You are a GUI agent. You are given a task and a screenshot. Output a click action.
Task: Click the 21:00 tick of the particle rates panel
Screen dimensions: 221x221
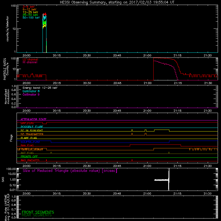[x=148, y=83]
